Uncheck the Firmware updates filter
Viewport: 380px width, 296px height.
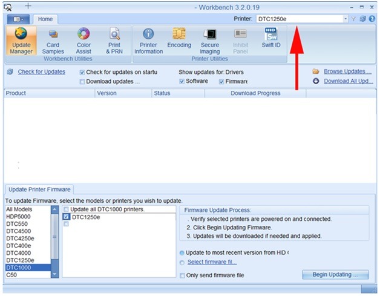[221, 81]
